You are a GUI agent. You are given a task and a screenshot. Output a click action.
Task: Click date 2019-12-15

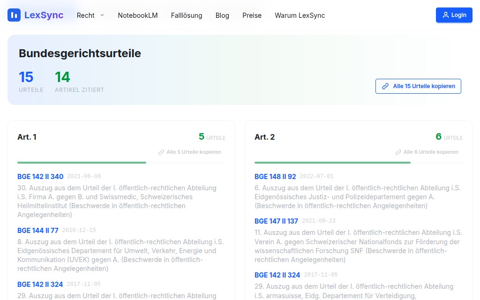pos(79,230)
